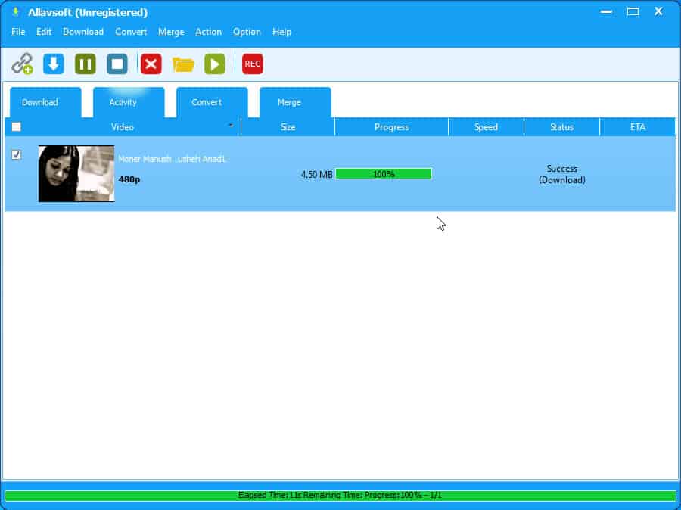681x510 pixels.
Task: Open the Download menu
Action: click(x=83, y=32)
